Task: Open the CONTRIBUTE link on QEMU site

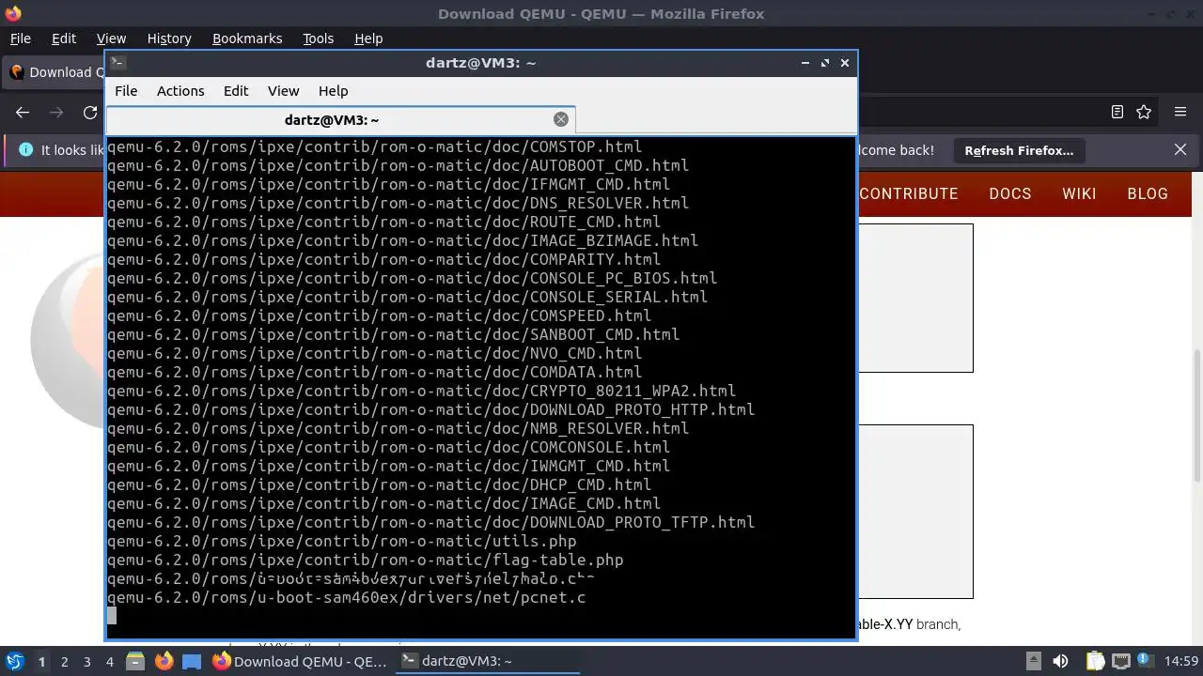Action: coord(909,193)
